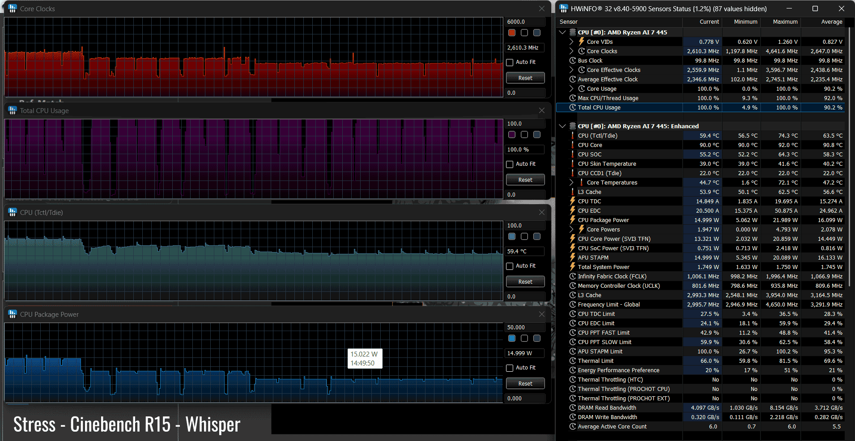Click the icon beside Average Active Core Count
The image size is (855, 441).
point(573,426)
